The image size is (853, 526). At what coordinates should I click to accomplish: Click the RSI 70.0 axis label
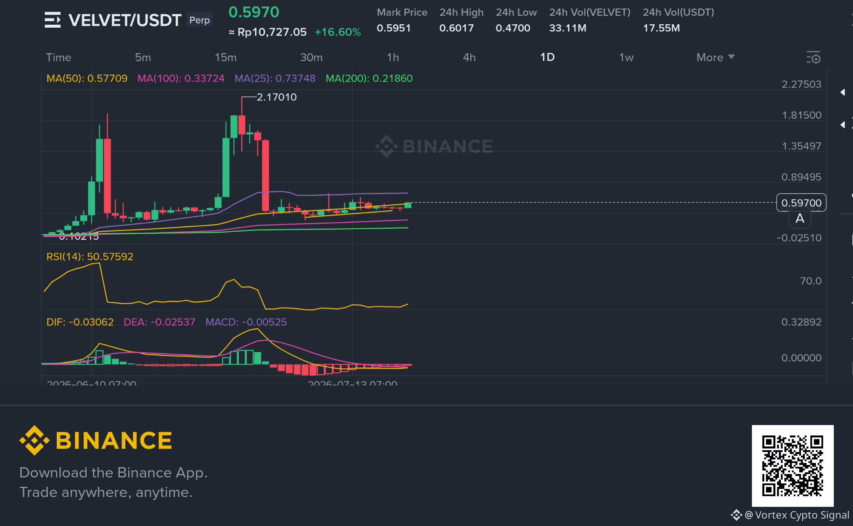tap(811, 281)
